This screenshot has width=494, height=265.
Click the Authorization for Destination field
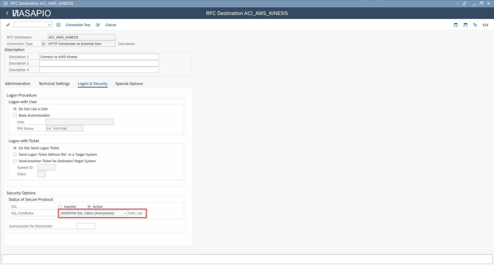[x=86, y=226]
